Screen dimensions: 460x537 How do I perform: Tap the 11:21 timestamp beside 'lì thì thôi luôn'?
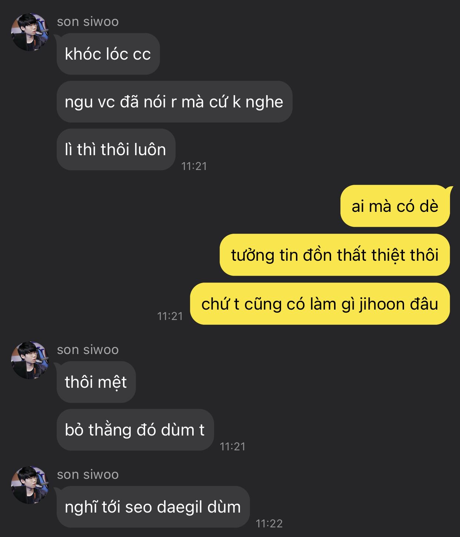pyautogui.click(x=194, y=166)
